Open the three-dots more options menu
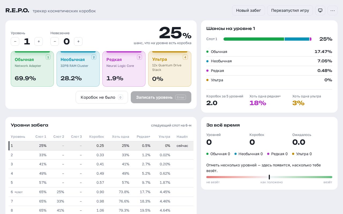Viewport: 343px width, 214px height. (x=333, y=10)
